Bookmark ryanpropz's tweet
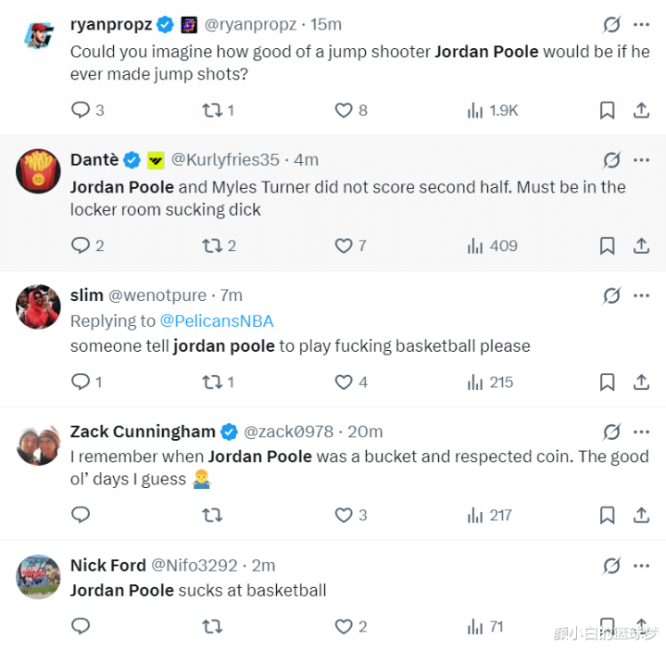This screenshot has width=666, height=651. 607,110
